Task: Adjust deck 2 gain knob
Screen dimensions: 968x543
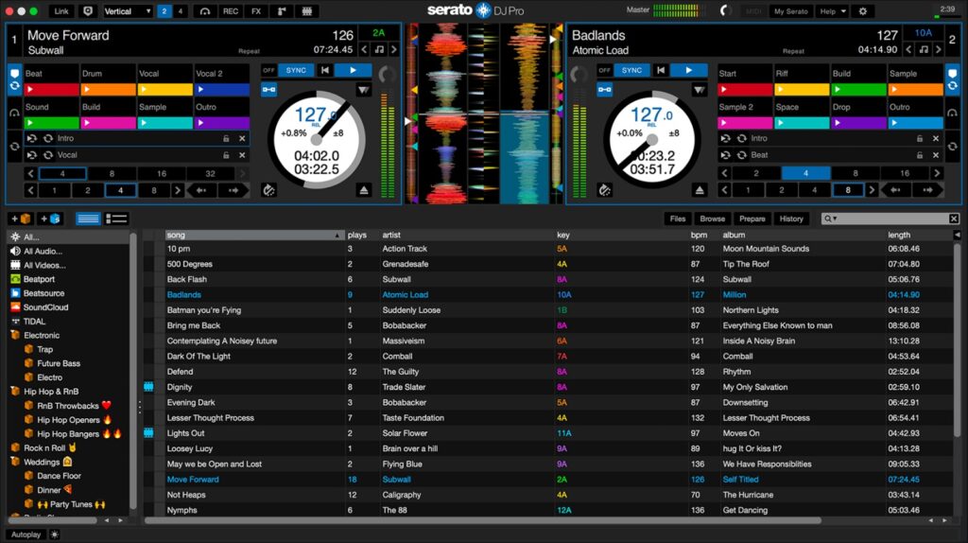Action: pyautogui.click(x=579, y=75)
